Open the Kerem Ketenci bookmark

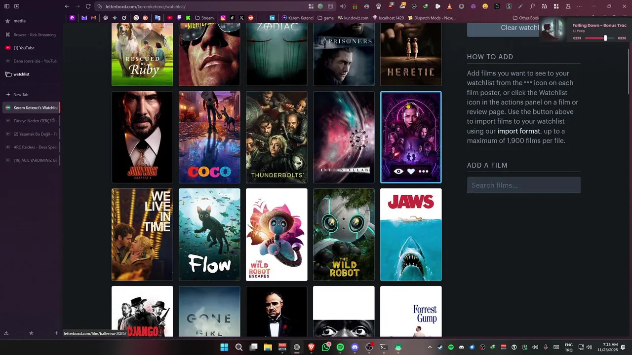coord(298,18)
